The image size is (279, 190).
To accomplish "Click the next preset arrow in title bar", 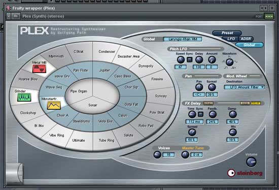I will (x=266, y=8).
